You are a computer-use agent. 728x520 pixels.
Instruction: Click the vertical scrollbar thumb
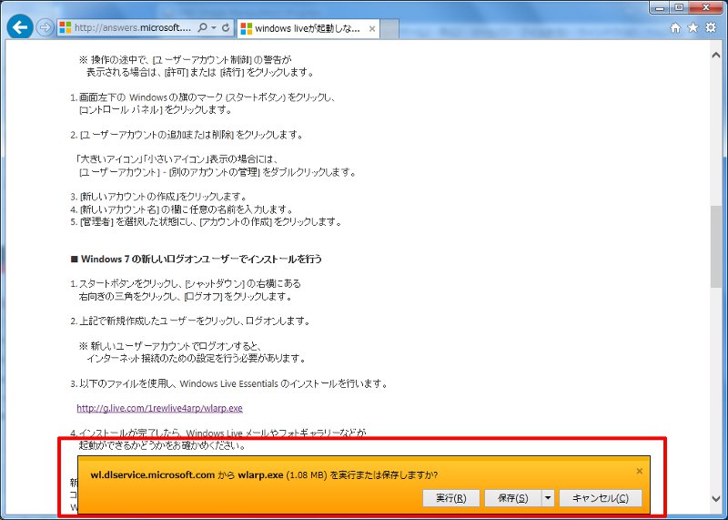coord(716,246)
